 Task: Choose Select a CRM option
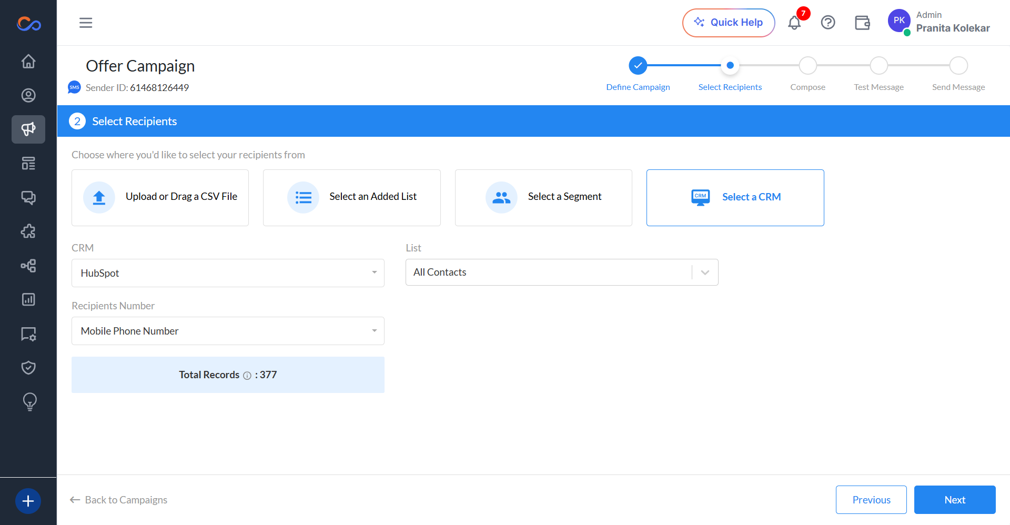click(x=735, y=198)
